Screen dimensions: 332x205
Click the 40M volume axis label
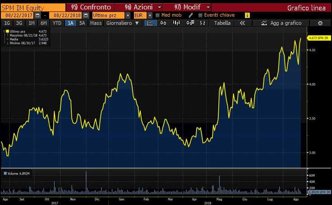pos(312,182)
